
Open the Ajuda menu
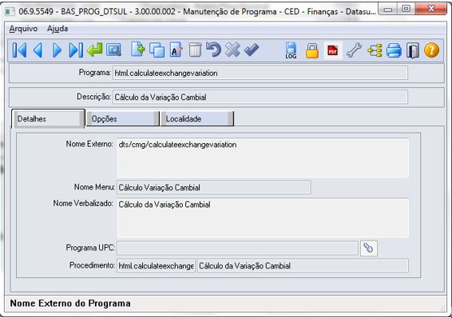pyautogui.click(x=57, y=29)
